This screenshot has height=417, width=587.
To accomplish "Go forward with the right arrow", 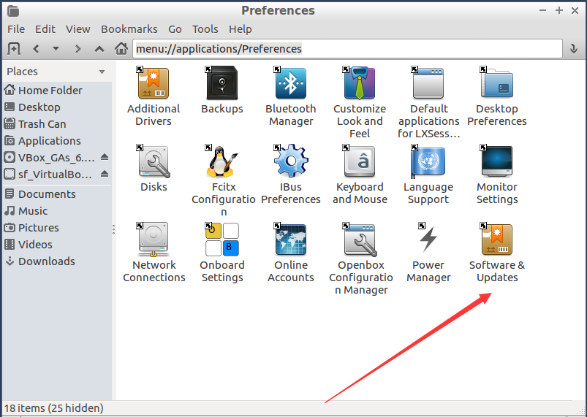I will [77, 49].
